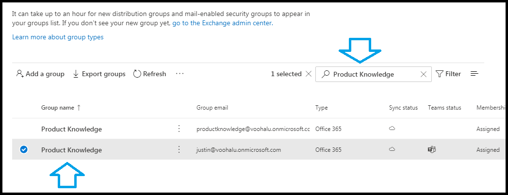Select first Product Knowledge group name
Screen dimensions: 508x195
click(x=71, y=129)
